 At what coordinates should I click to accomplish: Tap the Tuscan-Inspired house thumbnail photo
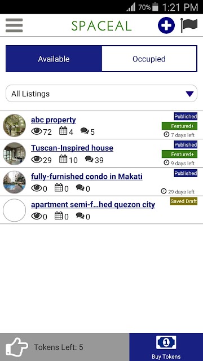point(14,153)
